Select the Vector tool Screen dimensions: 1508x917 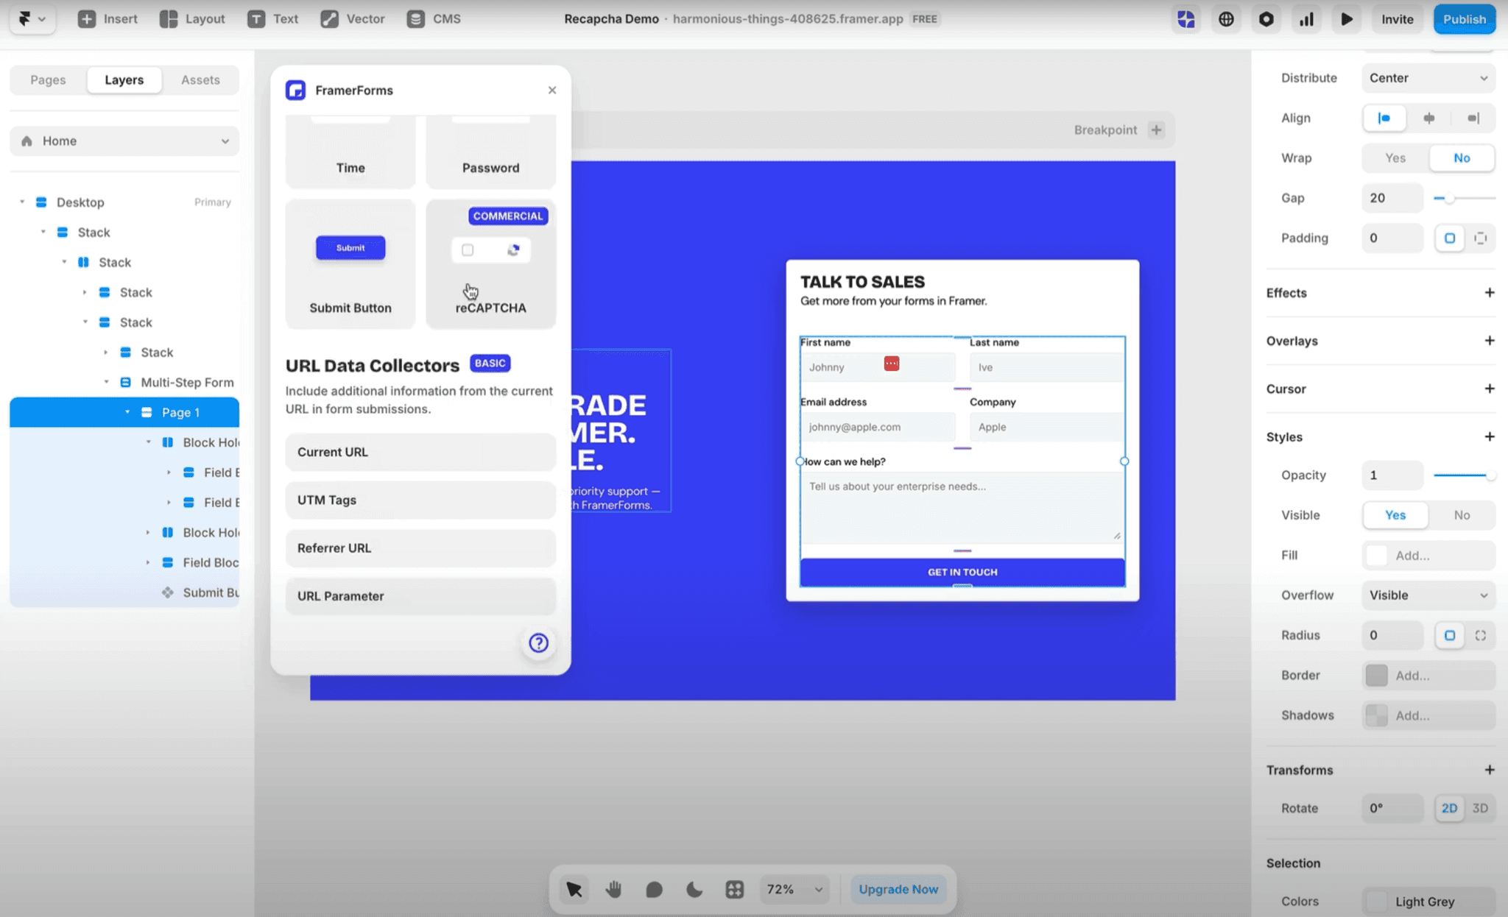352,18
